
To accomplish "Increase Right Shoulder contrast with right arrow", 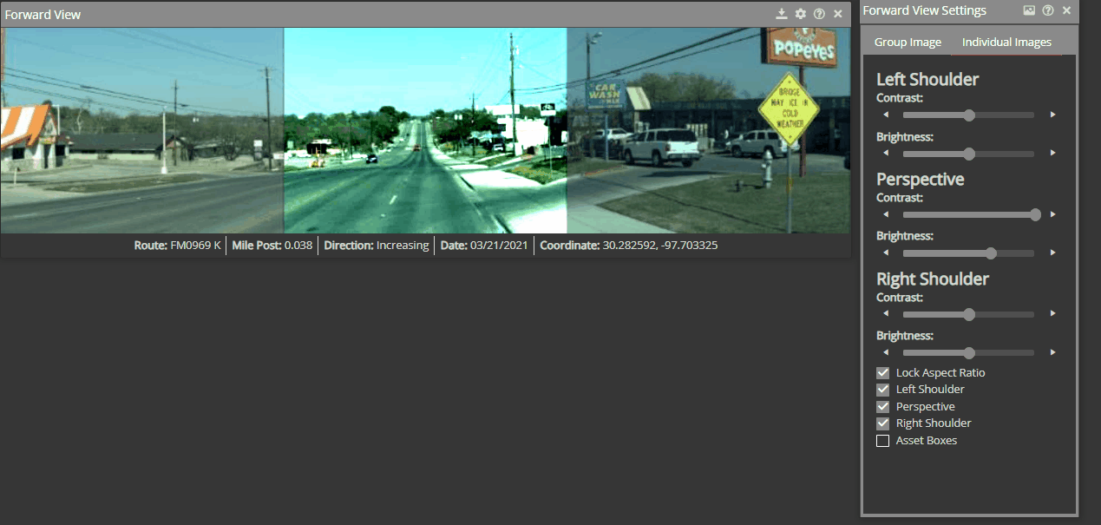I will [x=1053, y=314].
